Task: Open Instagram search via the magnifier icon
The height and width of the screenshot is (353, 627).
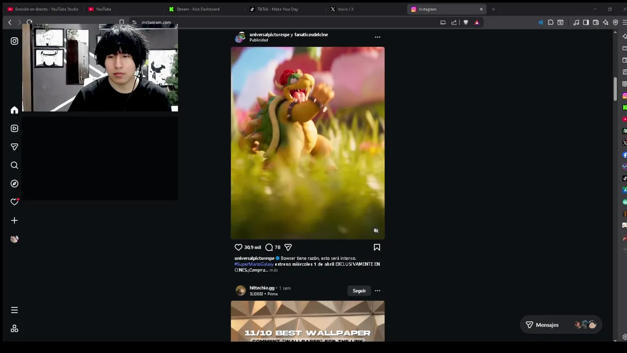Action: 14,165
